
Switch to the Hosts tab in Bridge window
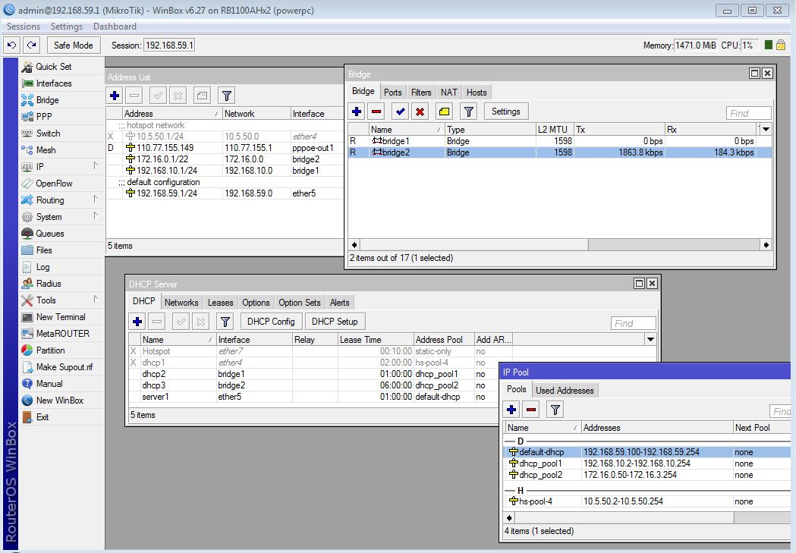(477, 93)
